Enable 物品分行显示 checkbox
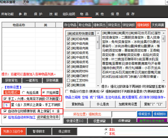The width and height of the screenshot is (168, 138). (x=67, y=91)
